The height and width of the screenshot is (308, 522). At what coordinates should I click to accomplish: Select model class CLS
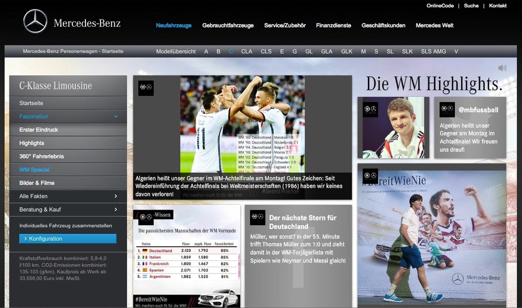coord(266,51)
